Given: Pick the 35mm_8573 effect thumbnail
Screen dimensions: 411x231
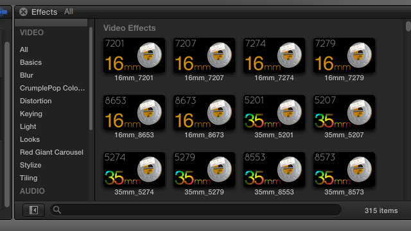Looking at the screenshot, I should pyautogui.click(x=344, y=169).
